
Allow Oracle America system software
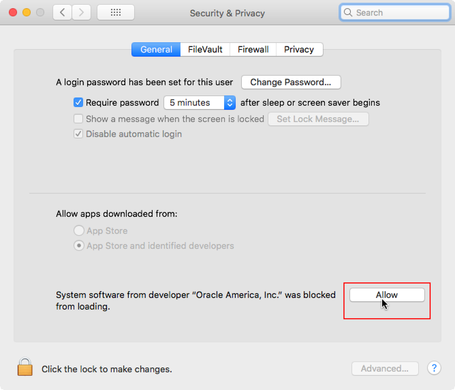(387, 295)
